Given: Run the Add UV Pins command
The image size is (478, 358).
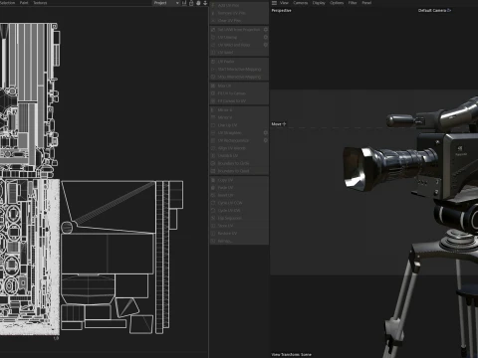Looking at the screenshot, I should [x=239, y=5].
